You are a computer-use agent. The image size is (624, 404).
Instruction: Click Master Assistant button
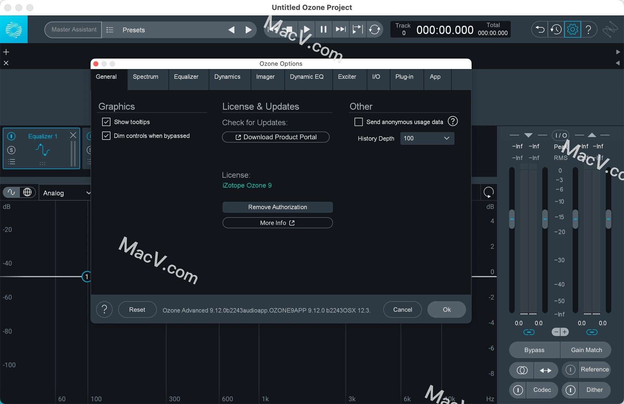pyautogui.click(x=74, y=30)
